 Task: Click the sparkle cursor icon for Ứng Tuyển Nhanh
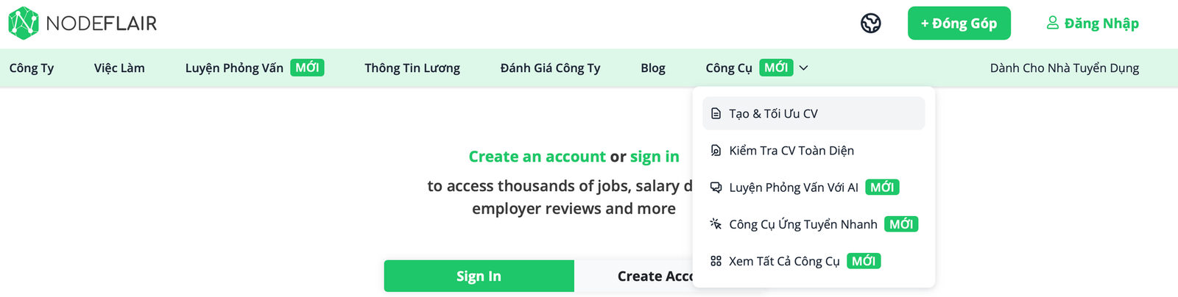(716, 224)
